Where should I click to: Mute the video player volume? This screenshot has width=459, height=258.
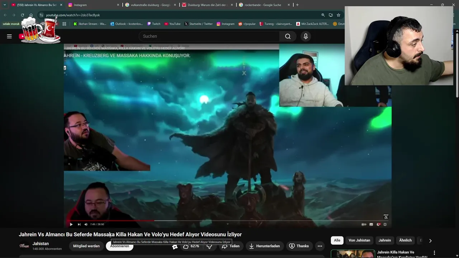[86, 224]
